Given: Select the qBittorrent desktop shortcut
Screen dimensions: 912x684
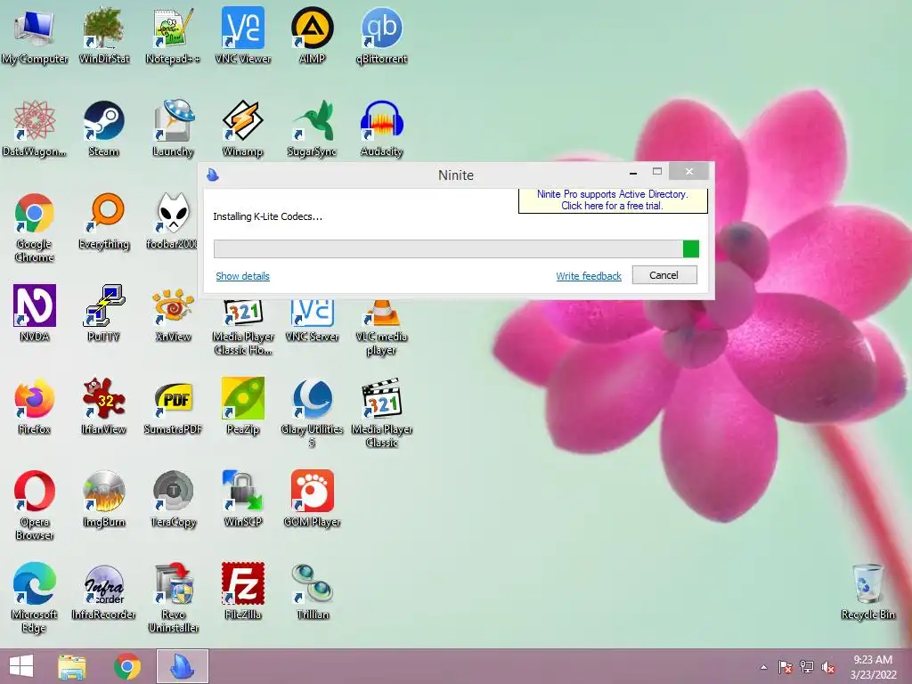Looking at the screenshot, I should point(381,36).
